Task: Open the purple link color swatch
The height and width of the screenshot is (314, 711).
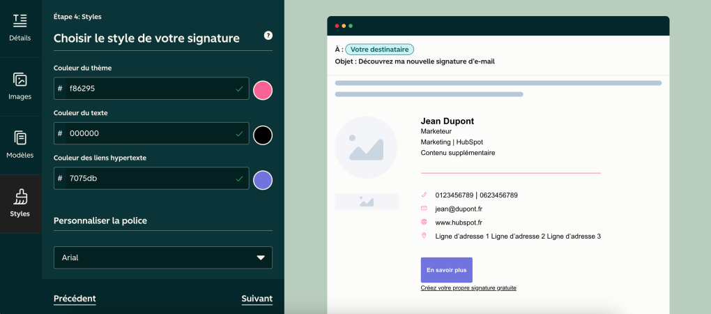Action: coord(263,180)
